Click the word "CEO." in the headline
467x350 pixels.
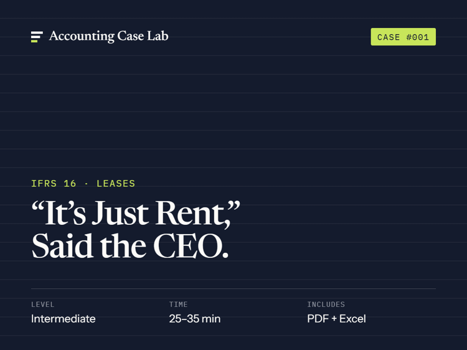click(x=191, y=246)
